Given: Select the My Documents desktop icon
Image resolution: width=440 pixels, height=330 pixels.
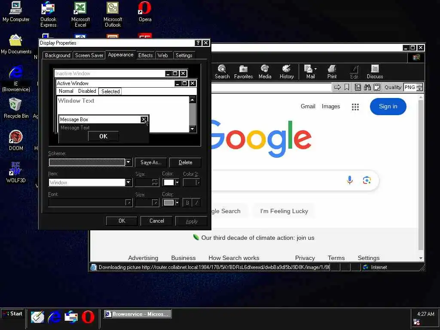Looking at the screenshot, I should 16,44.
